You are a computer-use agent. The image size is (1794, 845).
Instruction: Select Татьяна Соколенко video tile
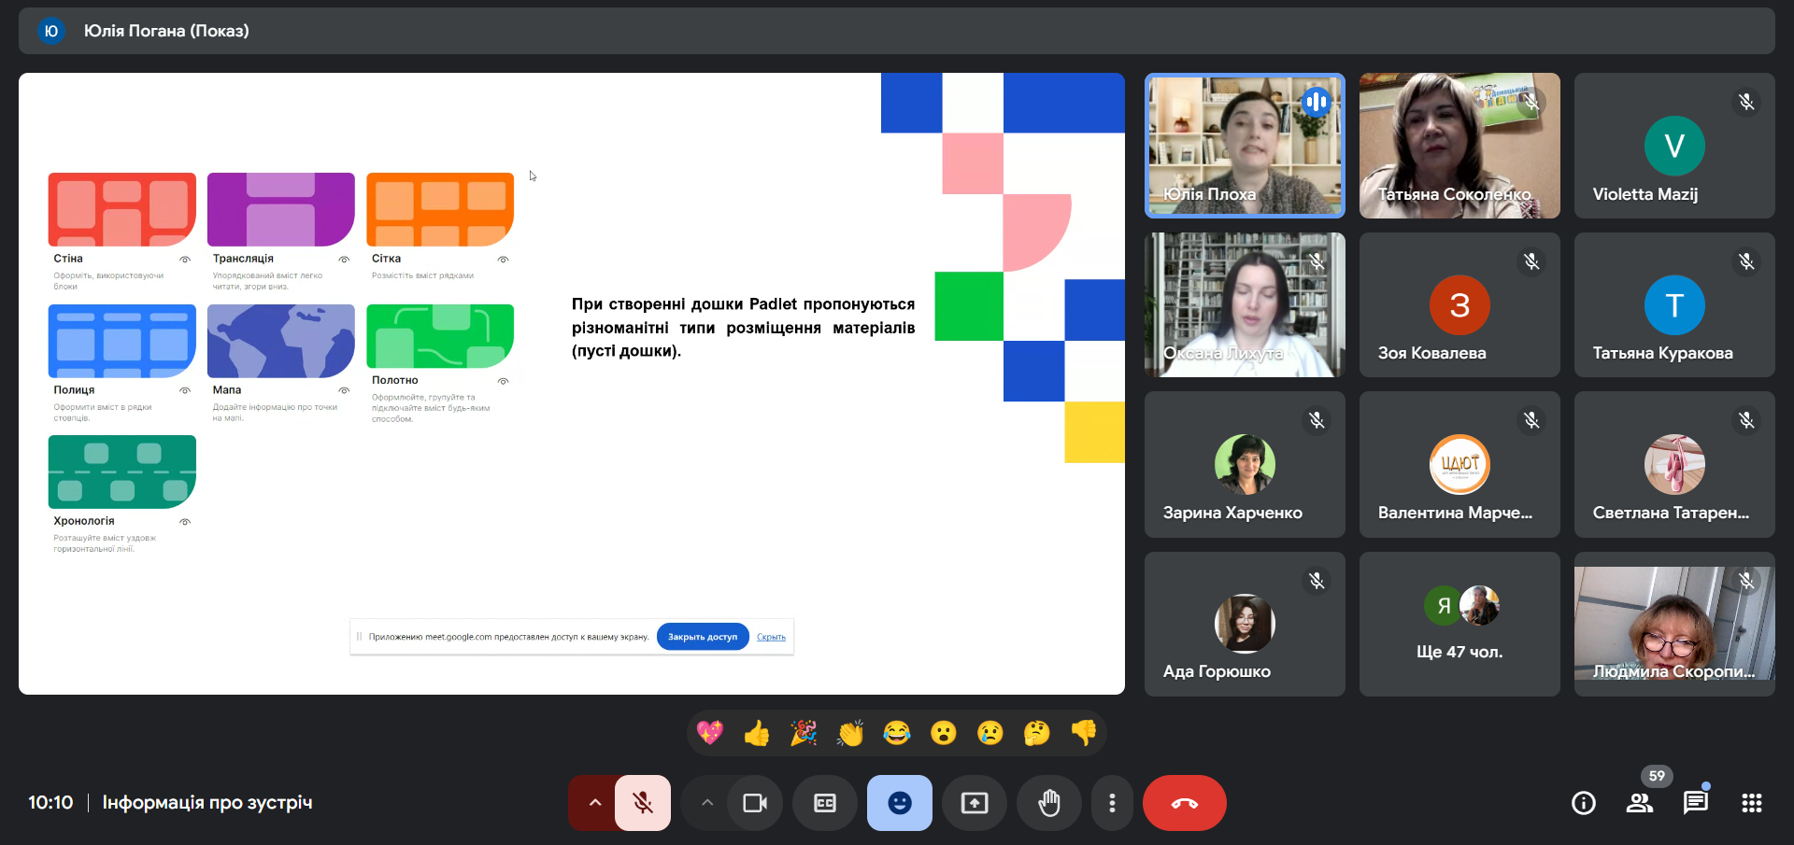(1459, 146)
